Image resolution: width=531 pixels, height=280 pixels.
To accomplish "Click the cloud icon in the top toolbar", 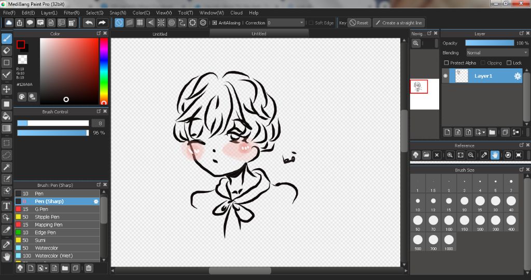I will click(9, 23).
